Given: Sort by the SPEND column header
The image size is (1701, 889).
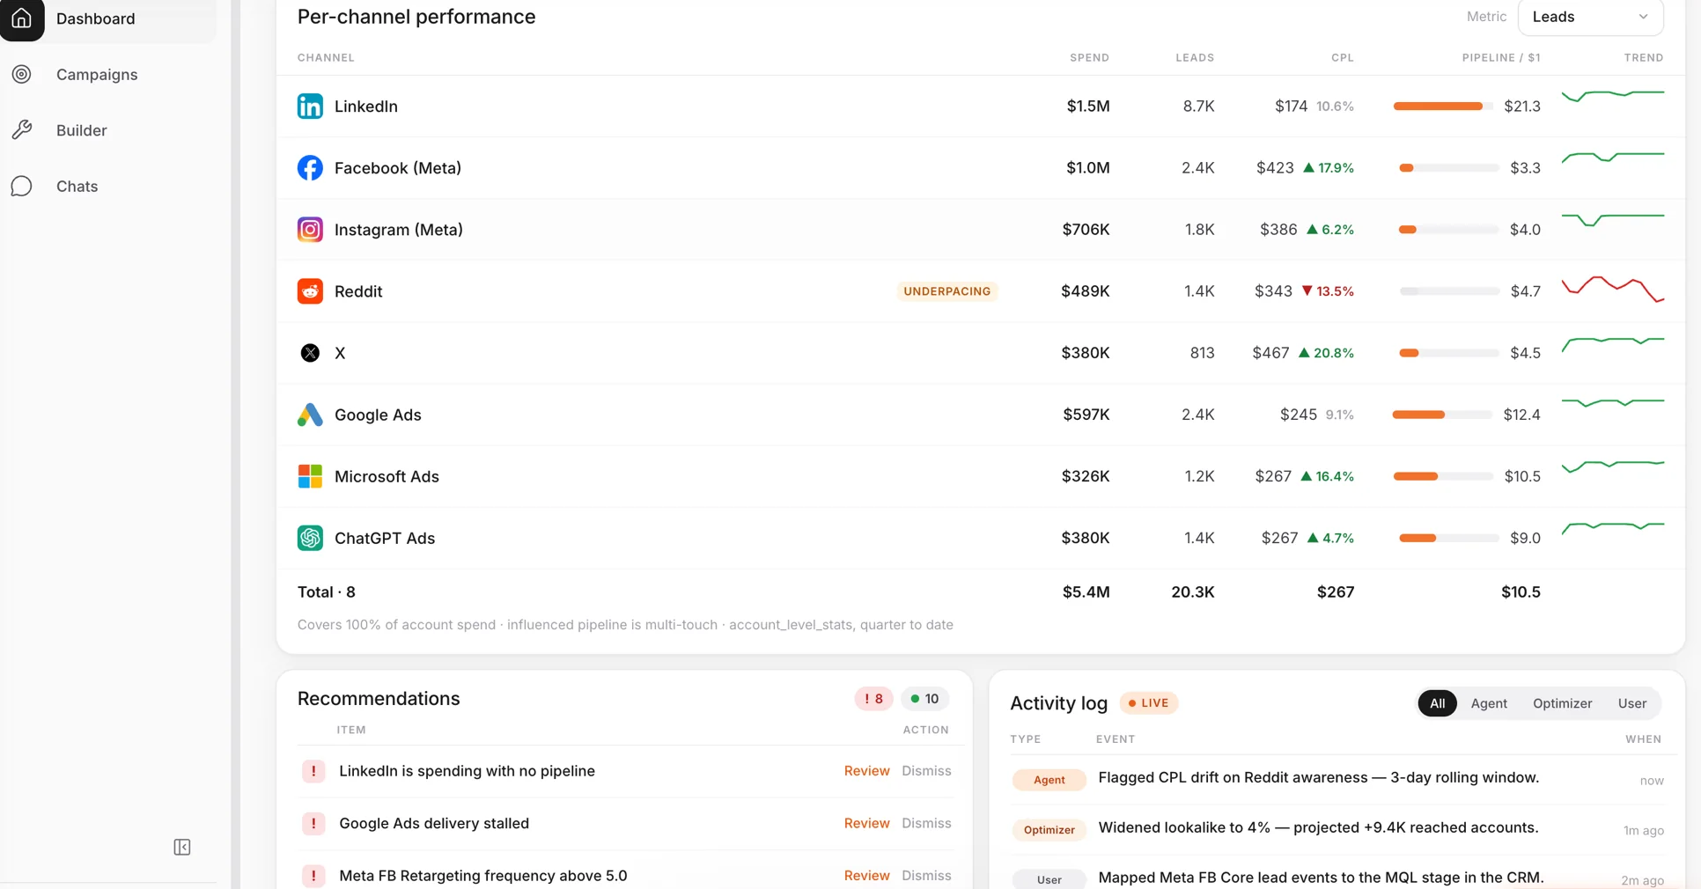Looking at the screenshot, I should tap(1089, 58).
